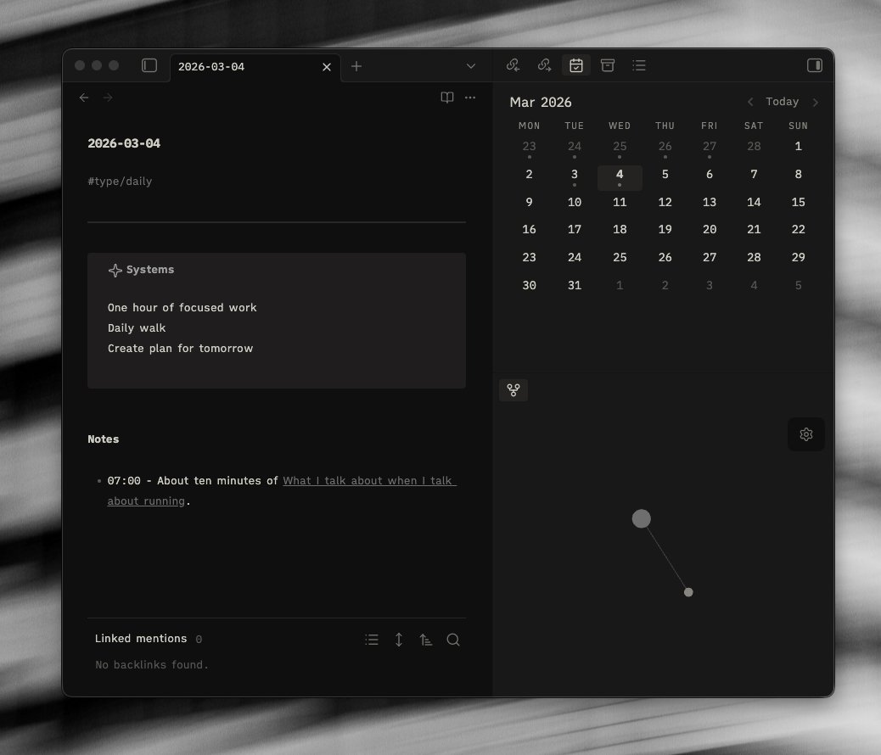Switch to reading view book icon
Screen dimensions: 881x755
(447, 98)
